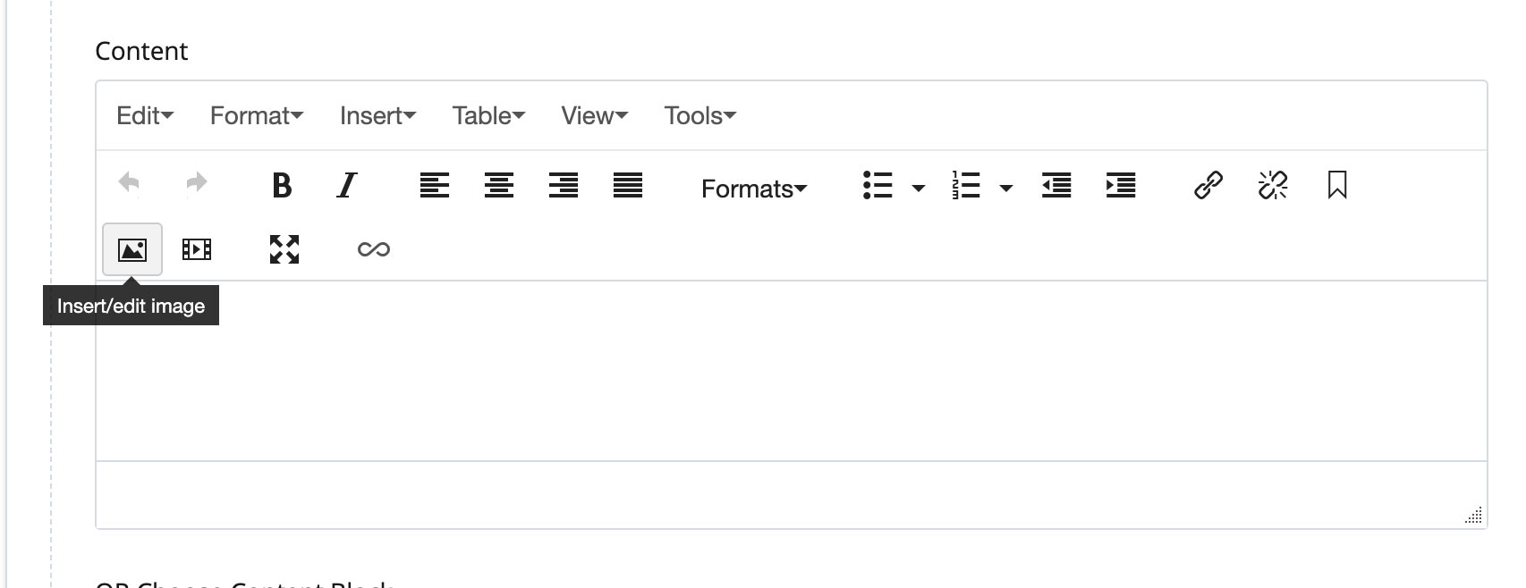Apply bold formatting

[282, 186]
